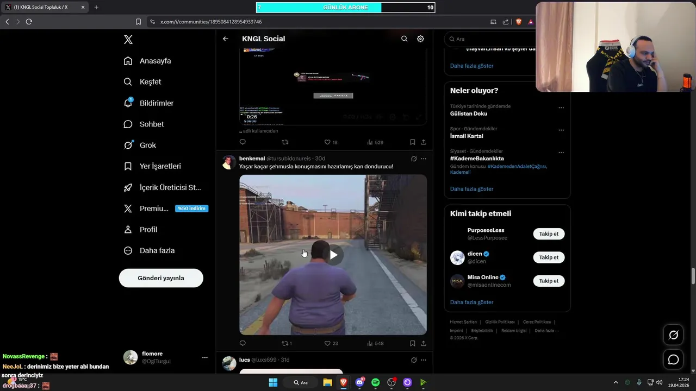Image resolution: width=696 pixels, height=391 pixels.
Task: Open Anasayfa from the sidebar
Action: [x=147, y=61]
